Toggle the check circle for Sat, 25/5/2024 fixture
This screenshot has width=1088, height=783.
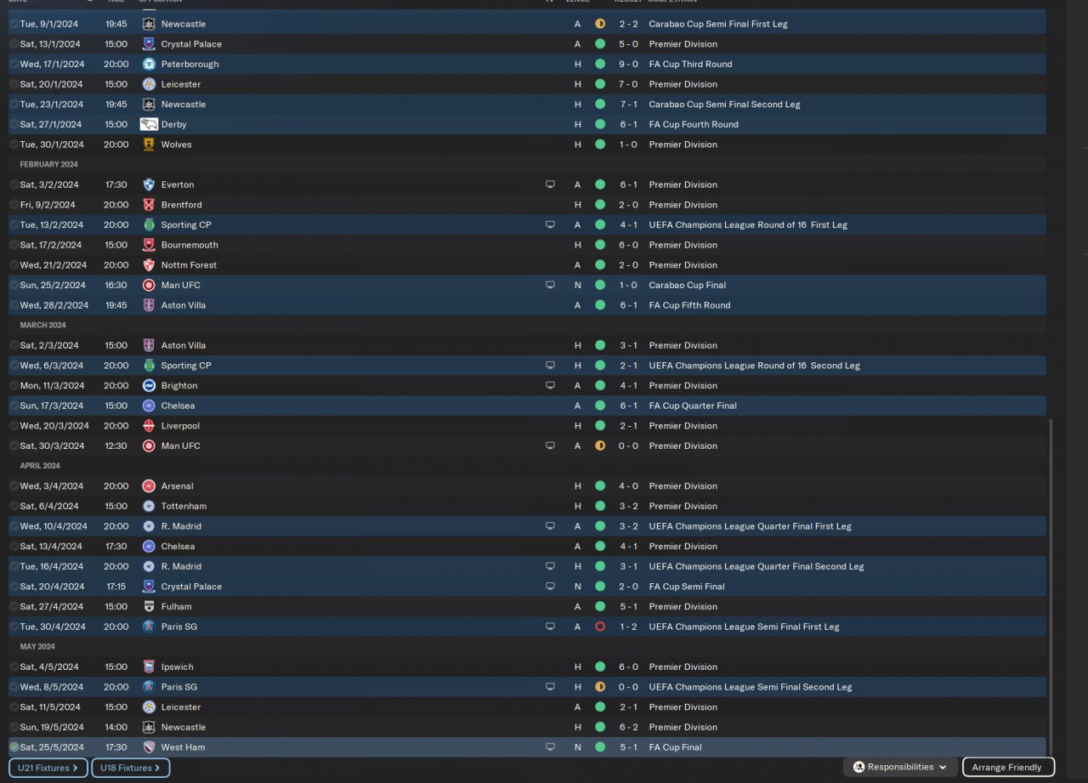[x=14, y=747]
